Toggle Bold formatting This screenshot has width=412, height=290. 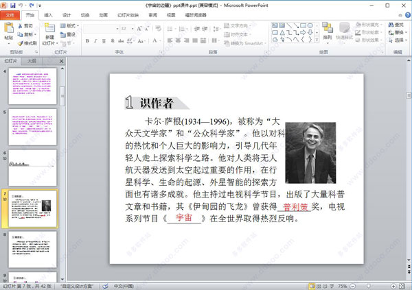click(x=87, y=40)
